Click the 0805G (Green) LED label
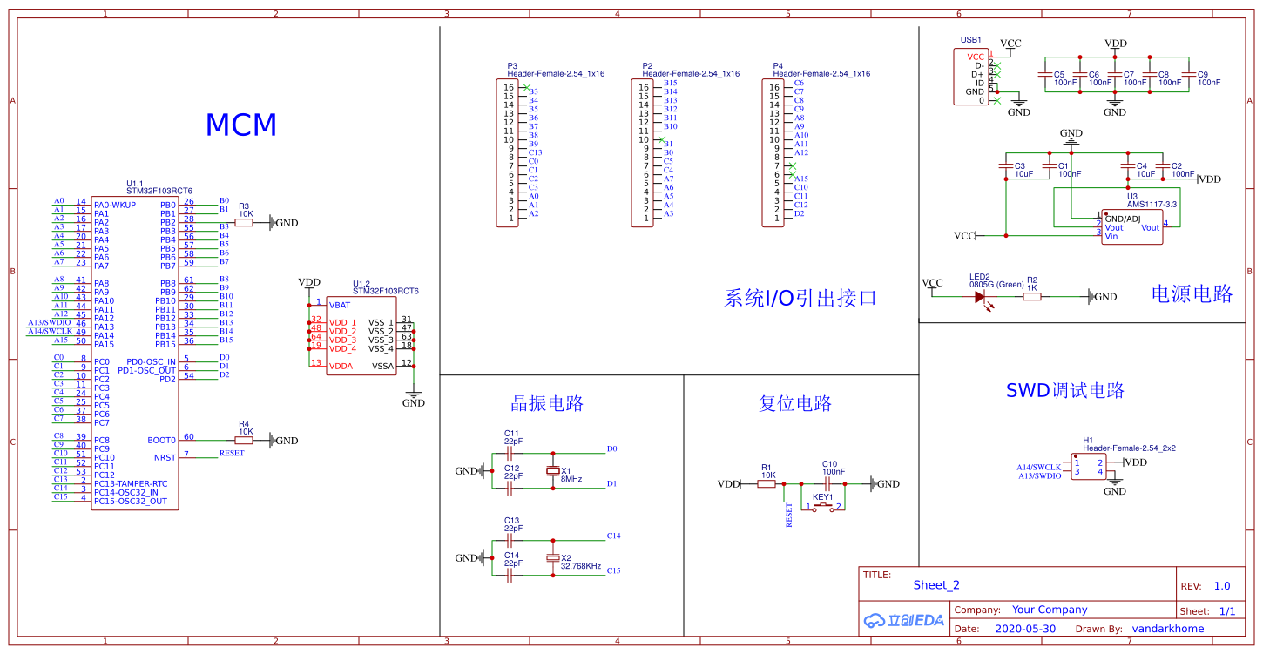This screenshot has width=1263, height=654. (996, 285)
